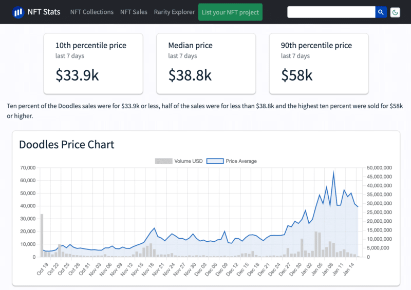Click the $33.9k value
Image resolution: width=411 pixels, height=290 pixels.
(x=77, y=75)
